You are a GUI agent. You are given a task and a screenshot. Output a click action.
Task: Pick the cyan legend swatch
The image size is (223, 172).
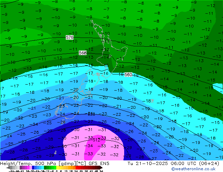[x=43, y=167]
